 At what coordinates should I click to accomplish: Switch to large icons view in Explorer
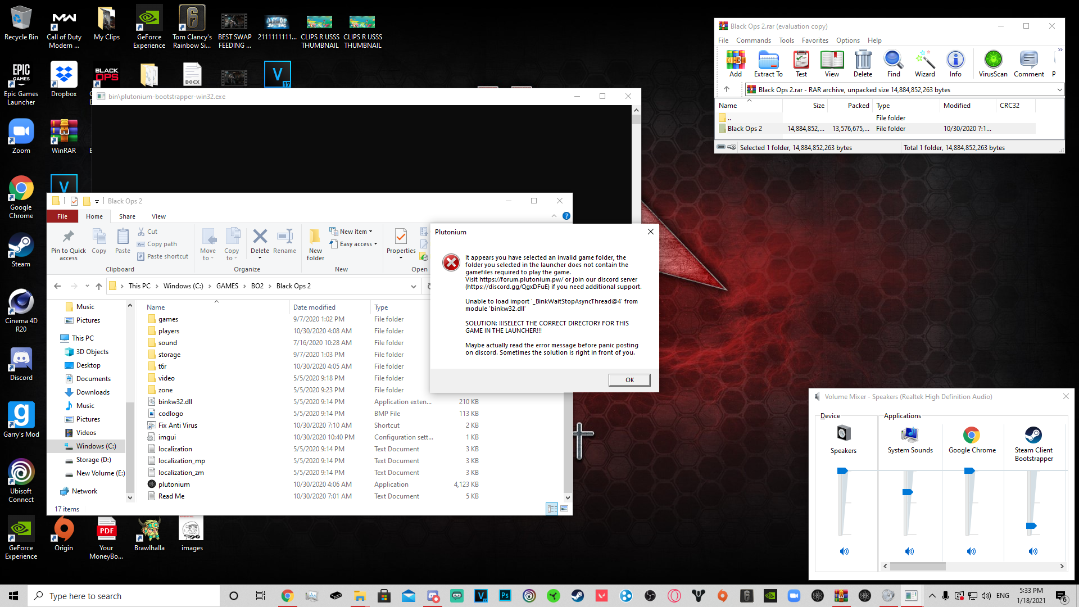click(564, 509)
